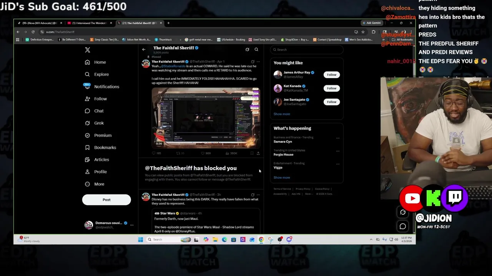
Task: Open more options on pinned Apr 1 post
Action: pyautogui.click(x=258, y=62)
